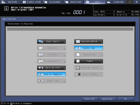
Task: Click the Rileg.adesiva binding icon
Action: [x=41, y=61]
